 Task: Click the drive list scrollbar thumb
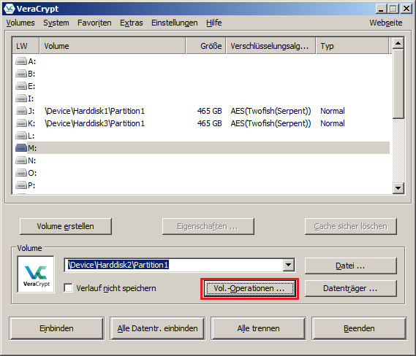tap(398, 83)
